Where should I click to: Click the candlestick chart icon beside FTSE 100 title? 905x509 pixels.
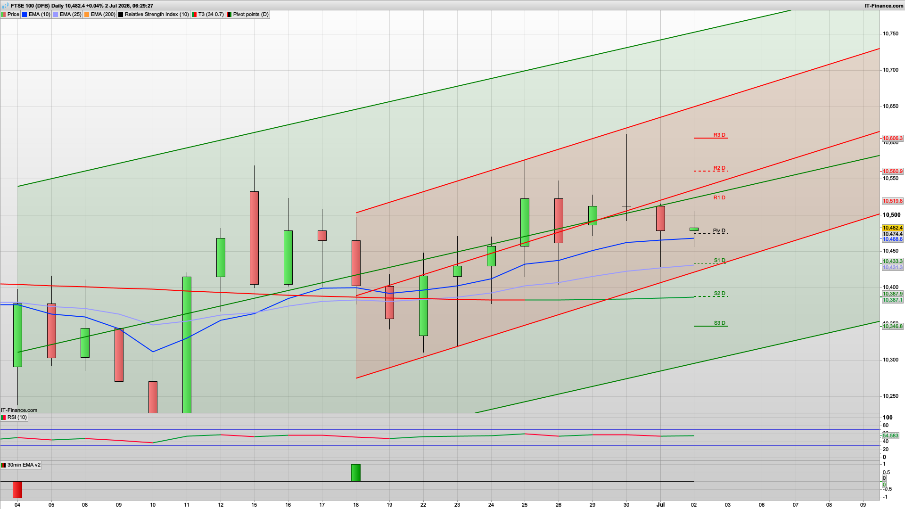click(5, 6)
